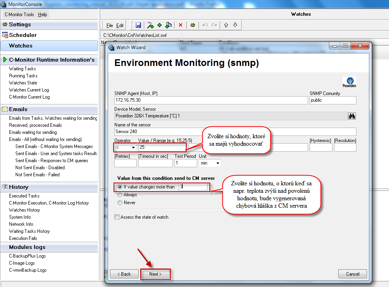Click the Next button
The image size is (389, 287).
point(155,274)
